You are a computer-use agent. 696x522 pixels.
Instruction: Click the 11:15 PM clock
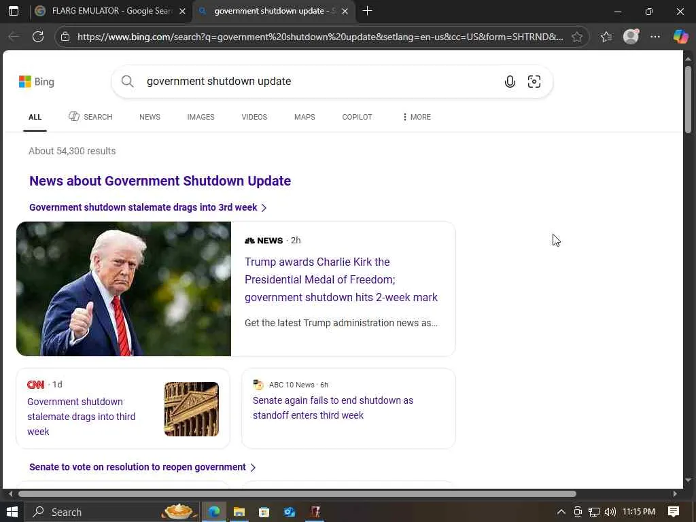639,512
